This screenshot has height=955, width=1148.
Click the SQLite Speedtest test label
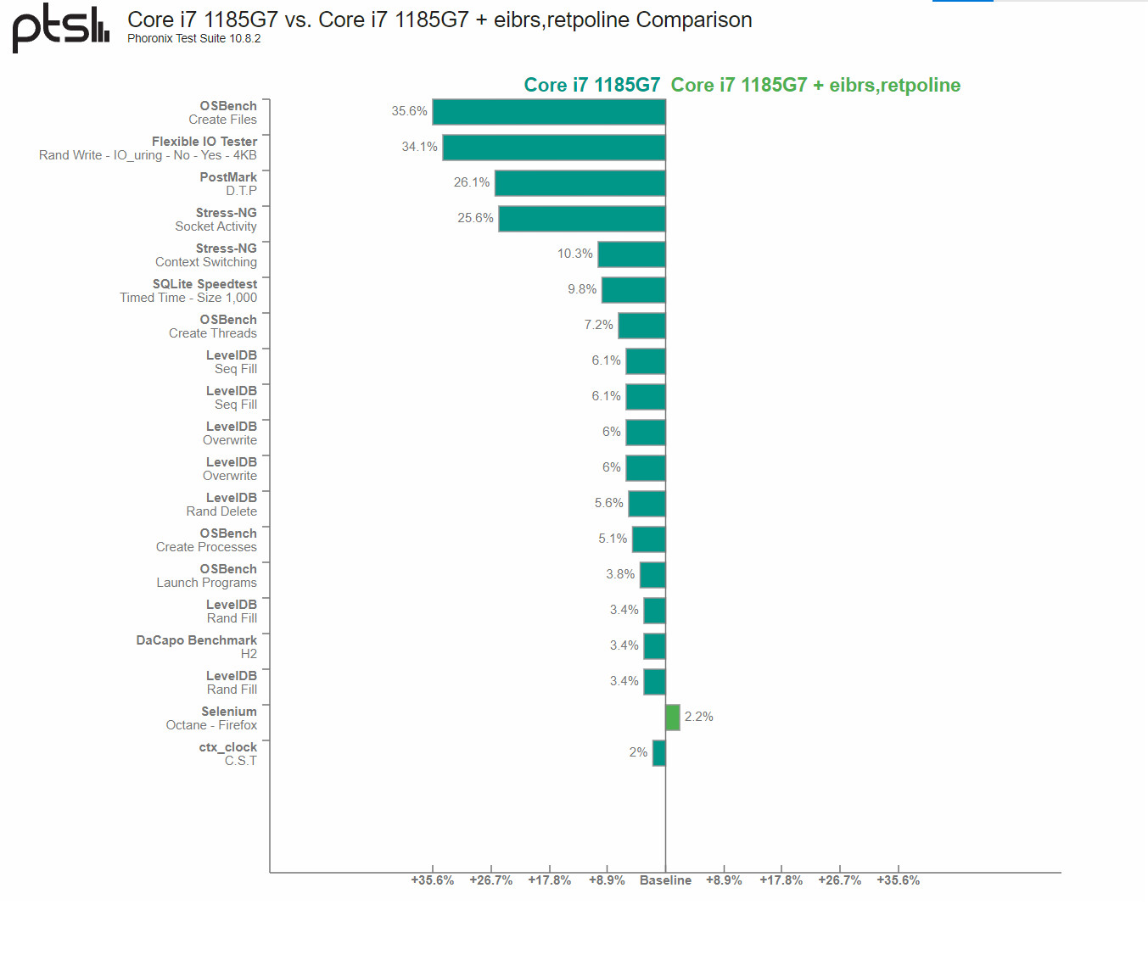pyautogui.click(x=188, y=291)
